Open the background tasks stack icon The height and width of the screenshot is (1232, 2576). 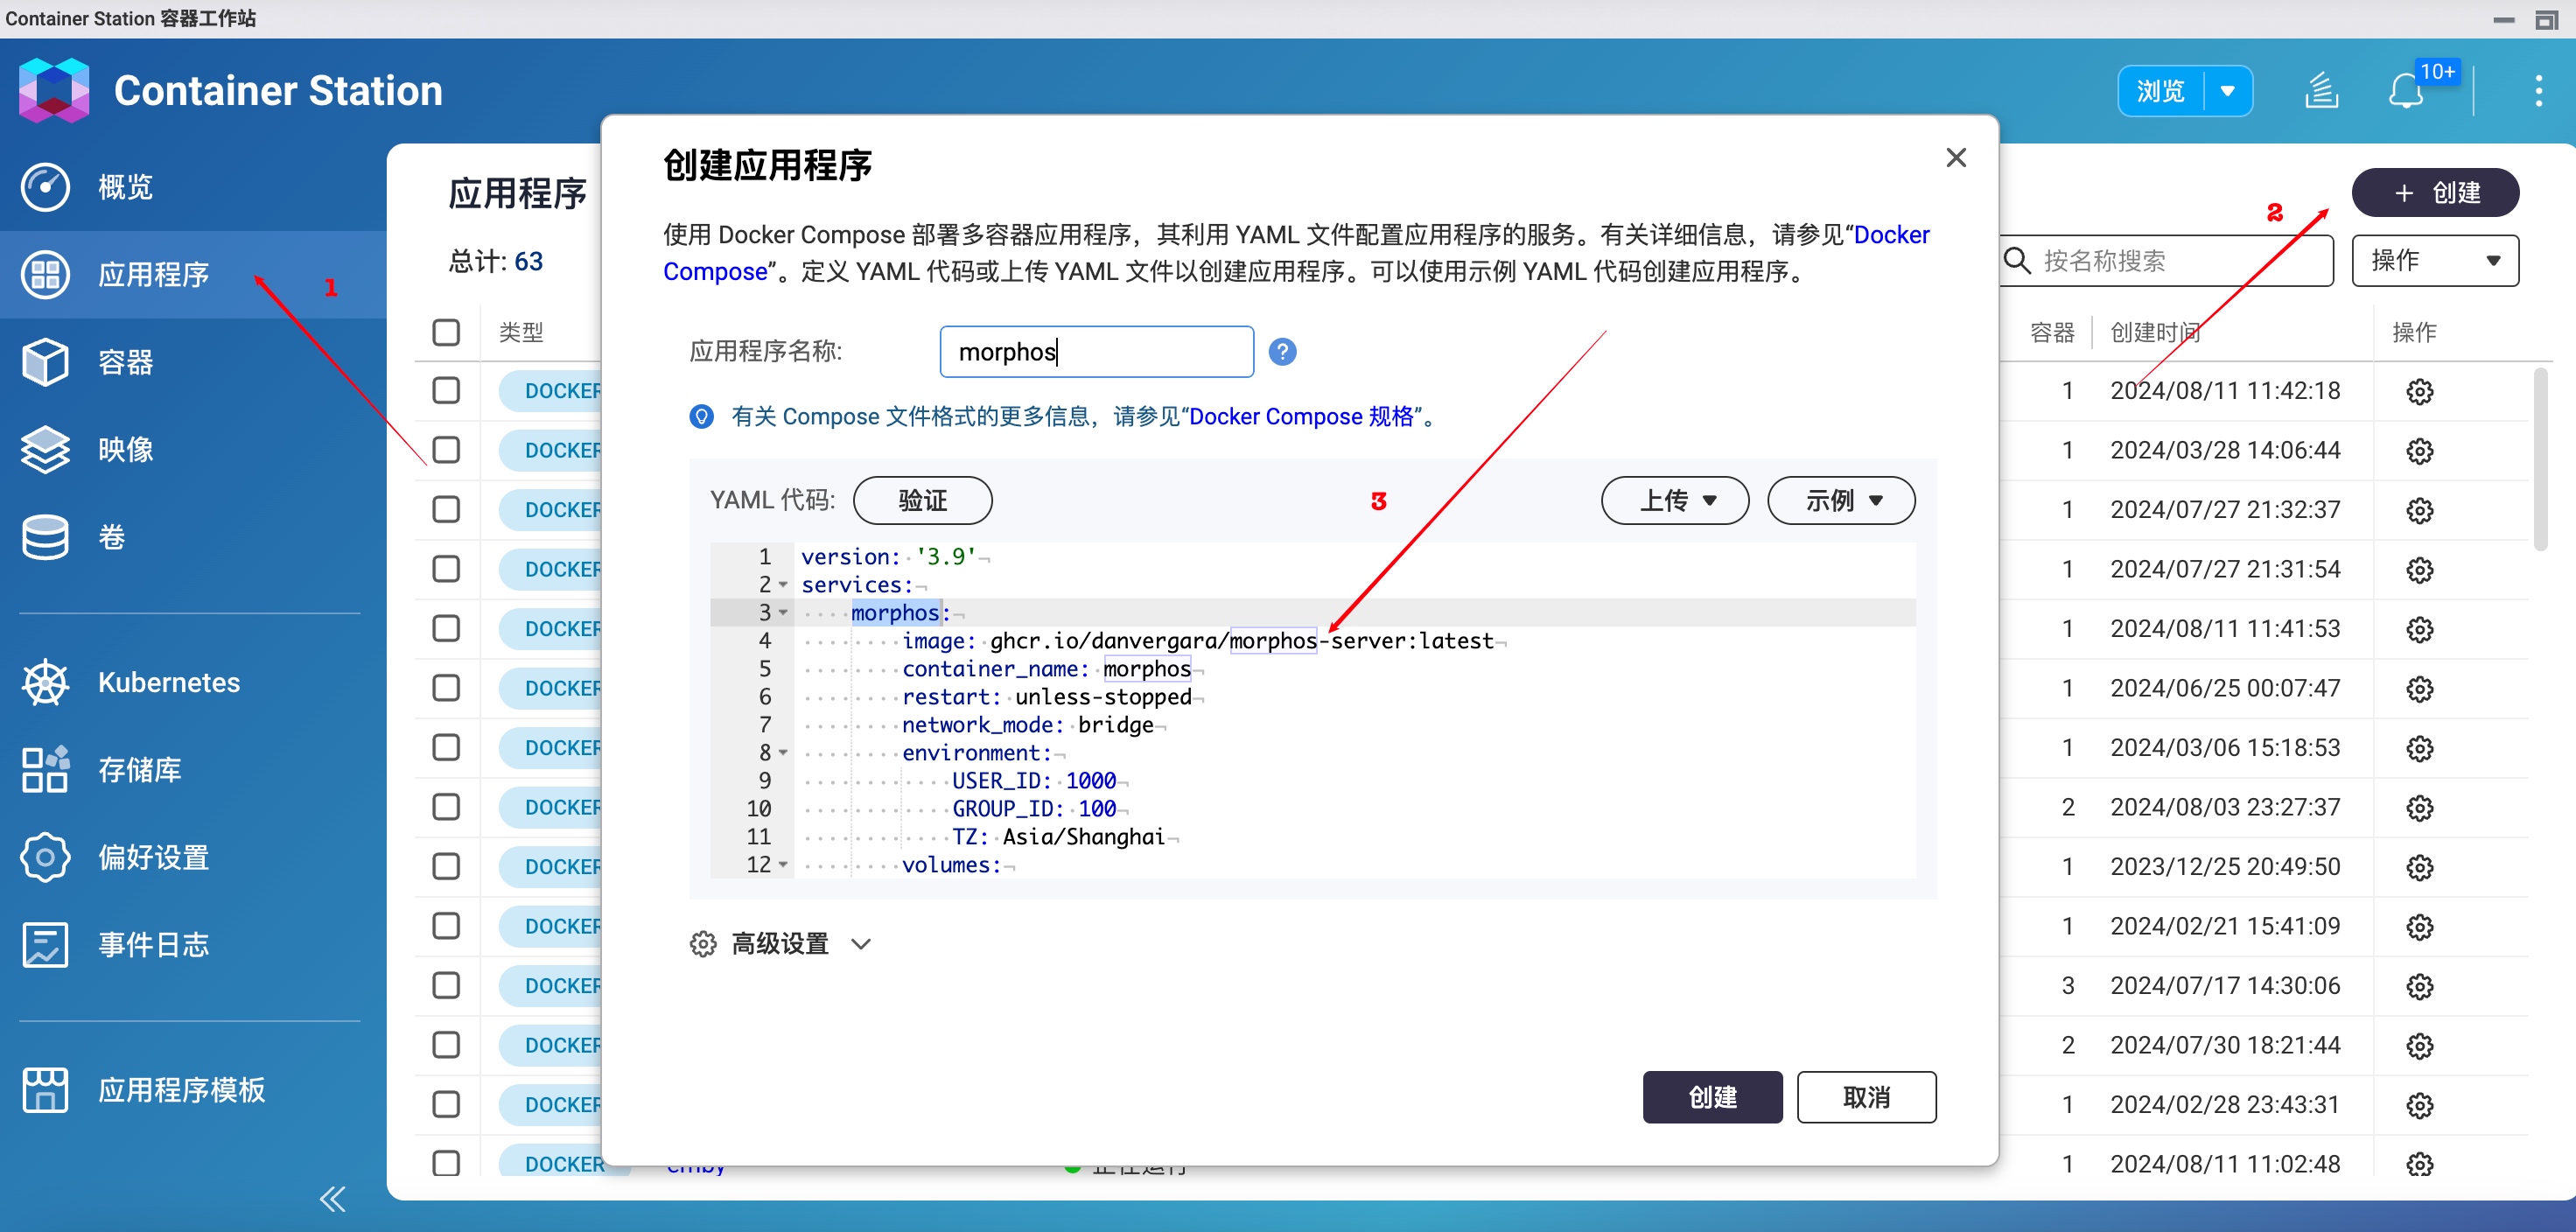point(2321,92)
